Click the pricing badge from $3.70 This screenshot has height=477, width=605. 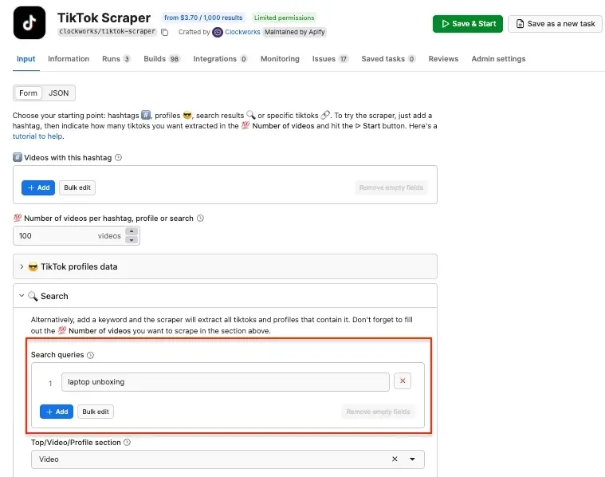[x=203, y=18]
